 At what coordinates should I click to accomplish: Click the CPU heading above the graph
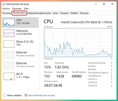48,22
